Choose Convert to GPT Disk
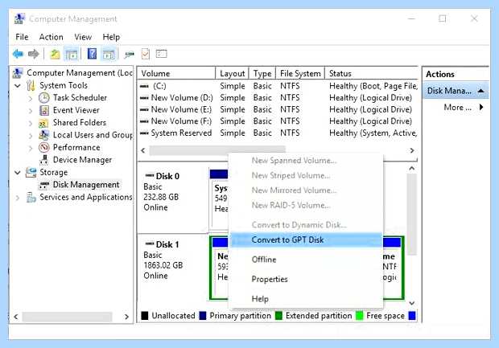This screenshot has width=499, height=348. click(x=306, y=240)
